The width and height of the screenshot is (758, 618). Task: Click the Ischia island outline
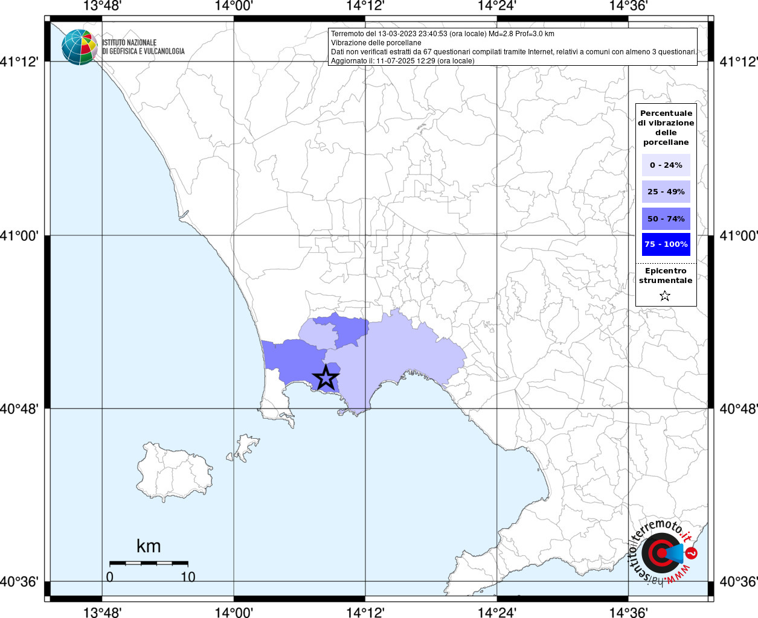point(175,471)
